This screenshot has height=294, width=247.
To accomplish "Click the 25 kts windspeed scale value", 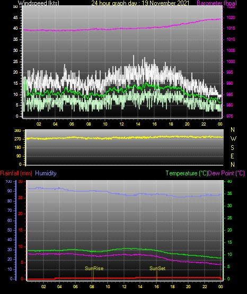I will click(15, 61).
